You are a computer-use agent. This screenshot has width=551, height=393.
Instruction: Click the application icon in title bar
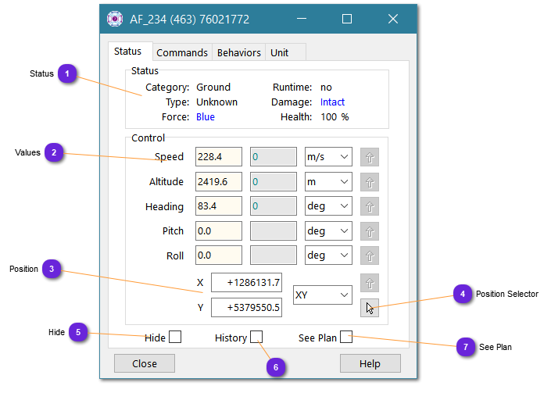115,19
